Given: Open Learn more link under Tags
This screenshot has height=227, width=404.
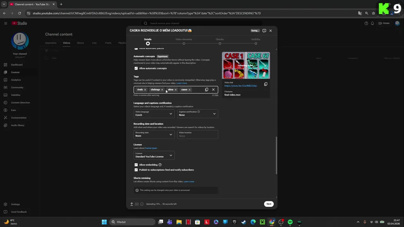Looking at the screenshot, I should (x=182, y=83).
